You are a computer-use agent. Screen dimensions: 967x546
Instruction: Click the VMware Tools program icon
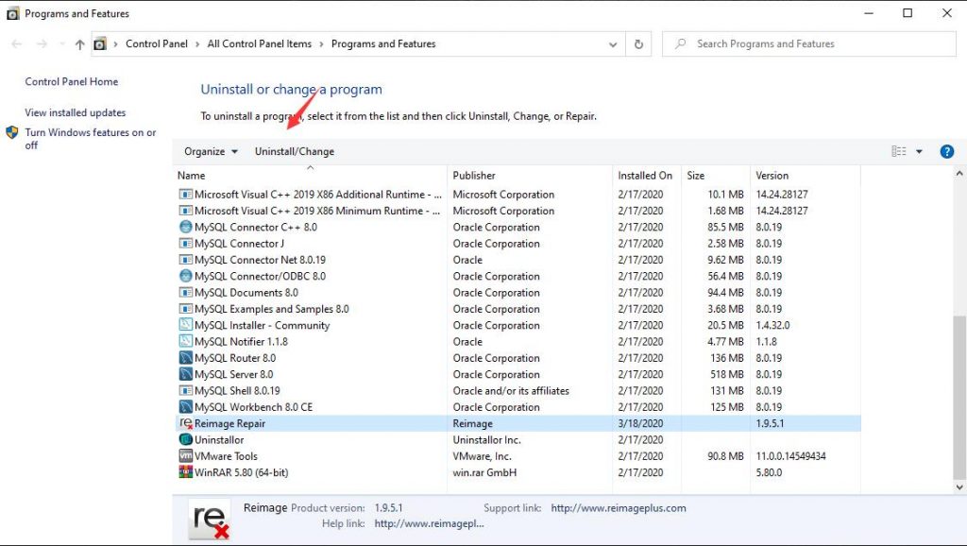(x=186, y=456)
